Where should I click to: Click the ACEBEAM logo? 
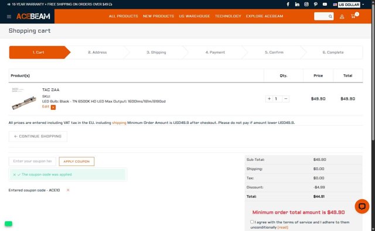coord(33,16)
